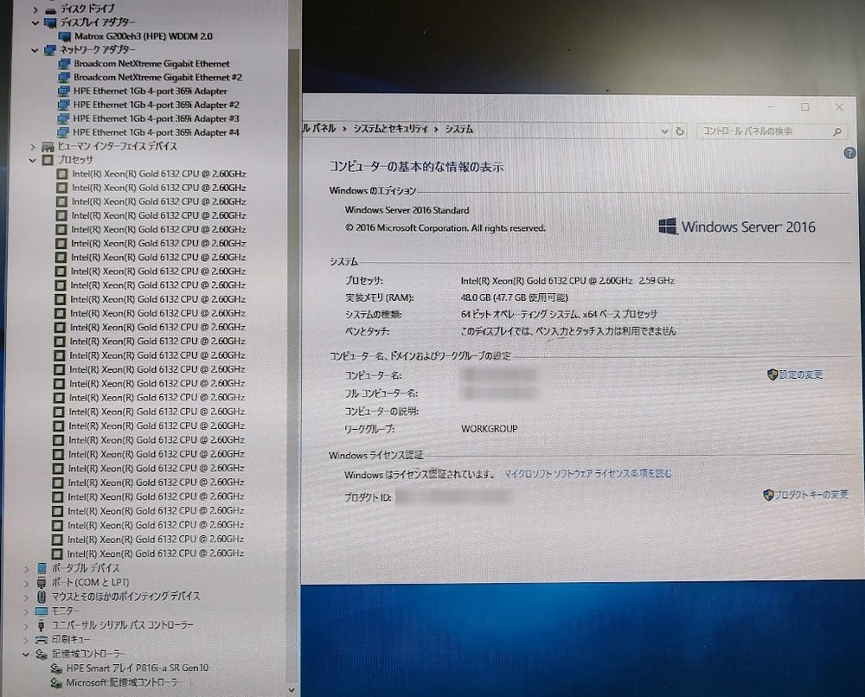Click the Matrox G200eh3 display adapter icon
The width and height of the screenshot is (865, 697).
point(65,36)
